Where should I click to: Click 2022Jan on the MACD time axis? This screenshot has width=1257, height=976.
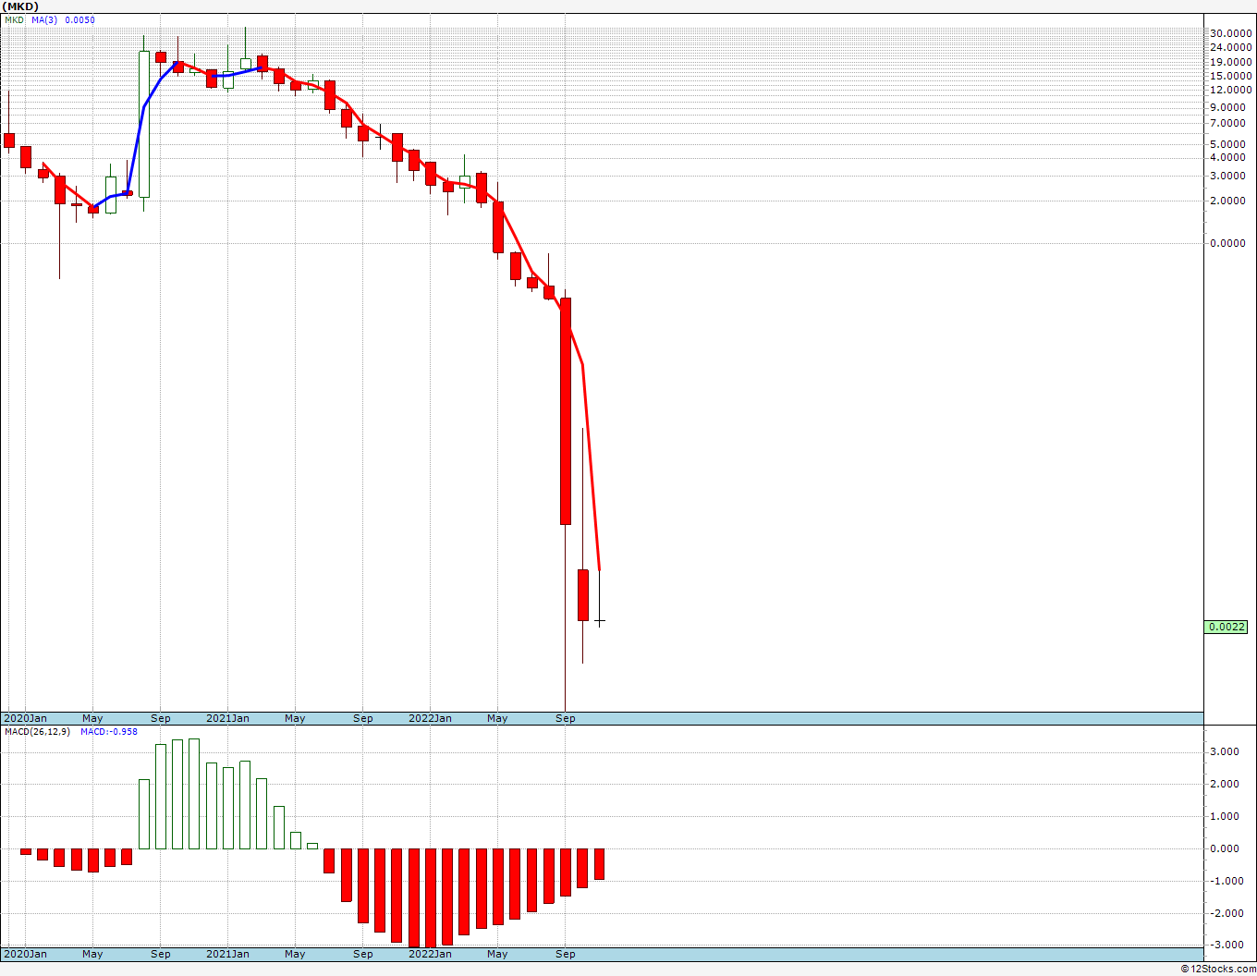tap(430, 954)
